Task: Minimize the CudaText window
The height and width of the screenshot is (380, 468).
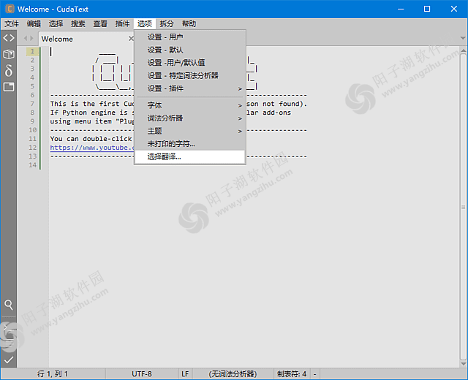Action: [401, 9]
